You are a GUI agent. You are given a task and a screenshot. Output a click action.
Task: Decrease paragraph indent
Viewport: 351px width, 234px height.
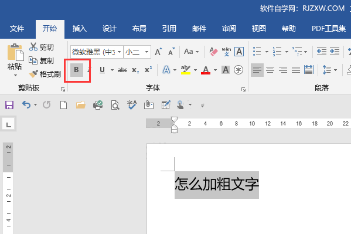coord(322,52)
